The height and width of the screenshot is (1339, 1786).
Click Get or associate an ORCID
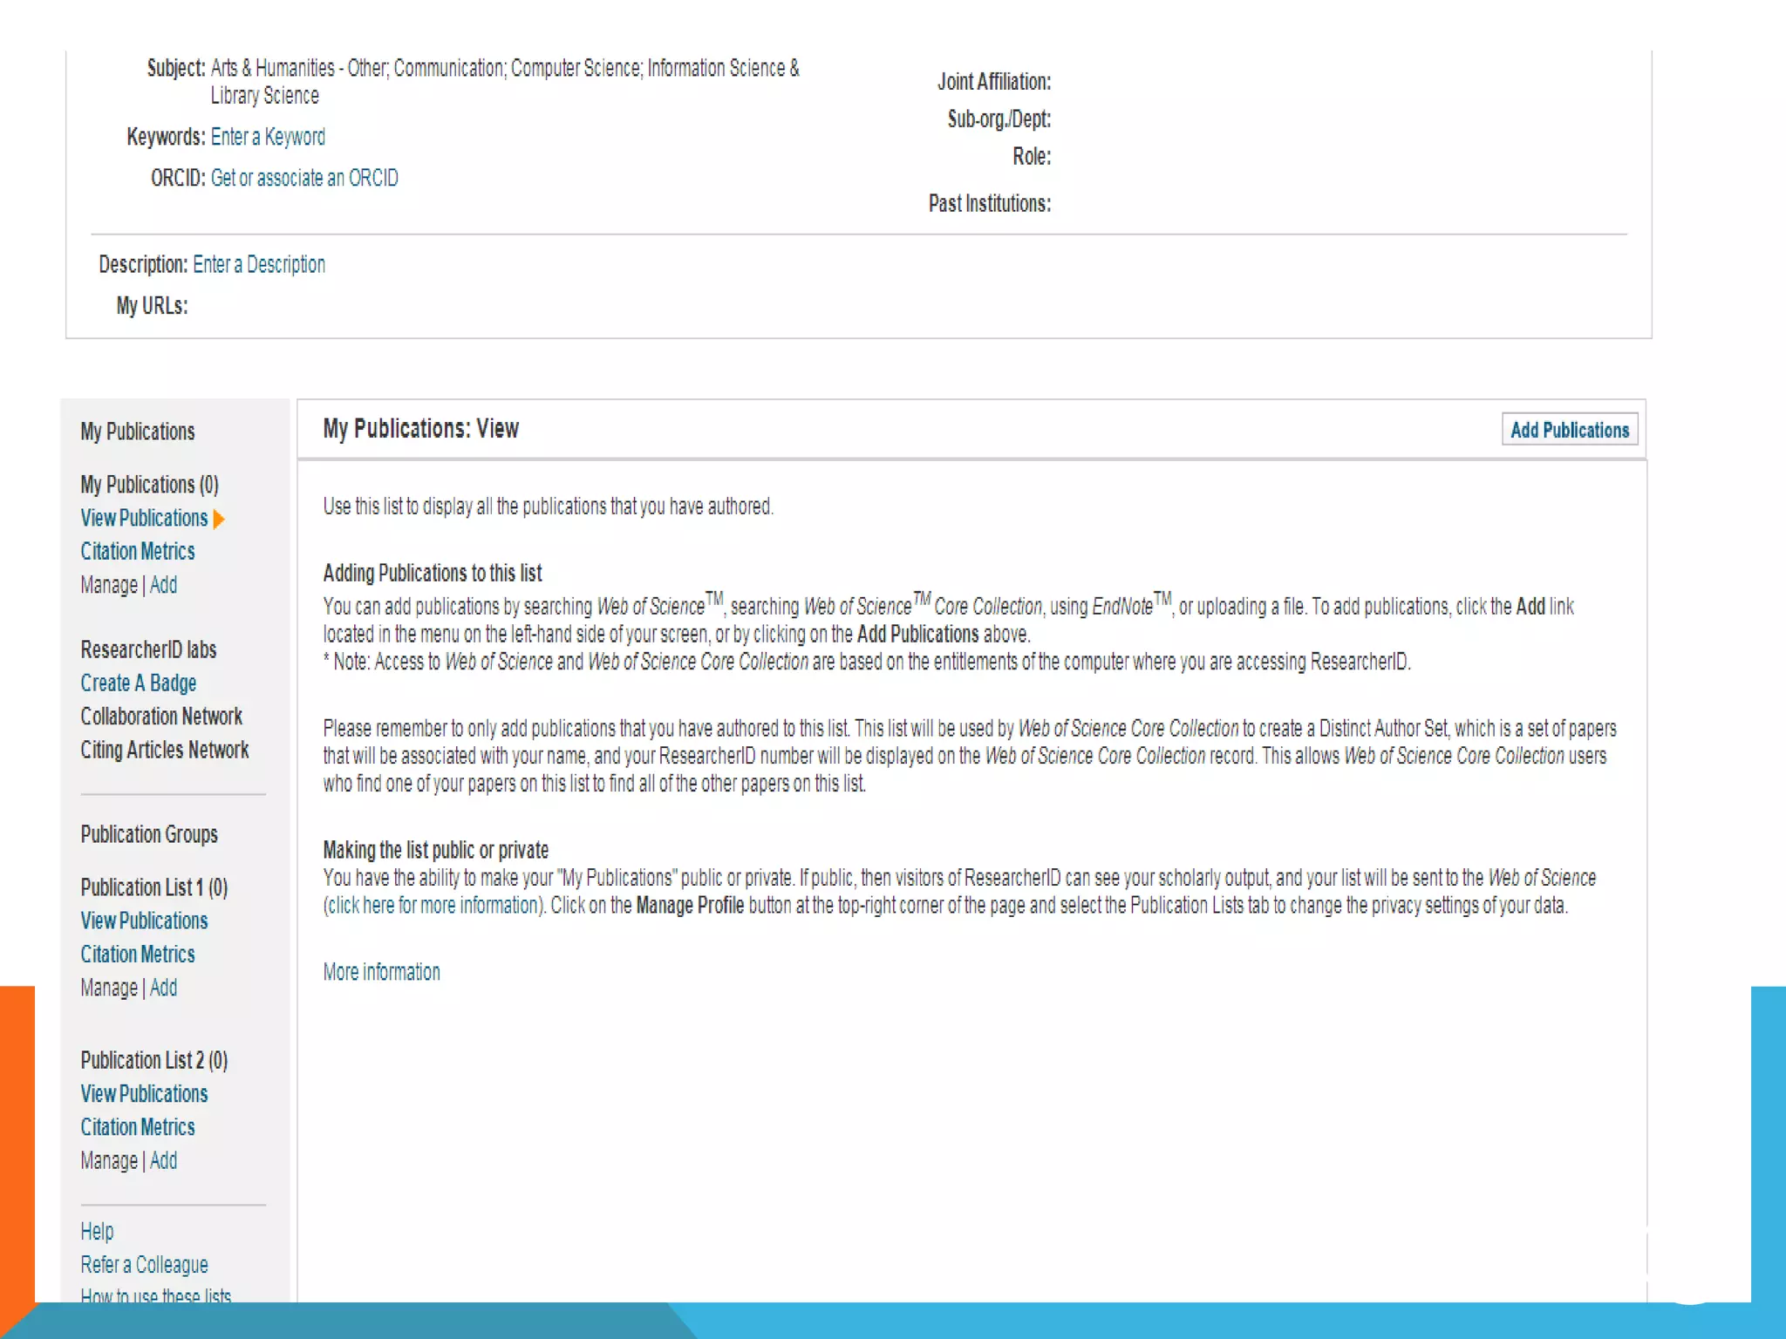coord(304,178)
